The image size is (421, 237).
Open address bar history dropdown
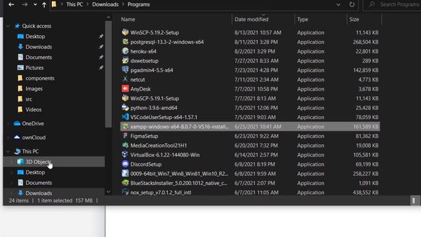click(338, 5)
